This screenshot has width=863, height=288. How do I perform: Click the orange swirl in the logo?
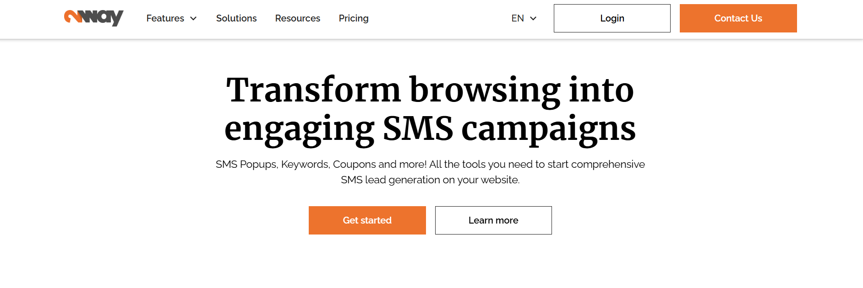(x=71, y=16)
